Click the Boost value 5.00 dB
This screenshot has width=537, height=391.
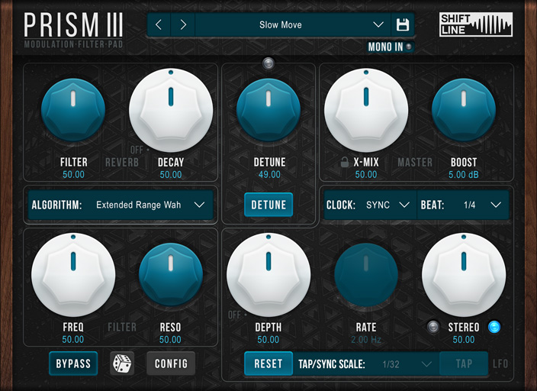click(463, 175)
